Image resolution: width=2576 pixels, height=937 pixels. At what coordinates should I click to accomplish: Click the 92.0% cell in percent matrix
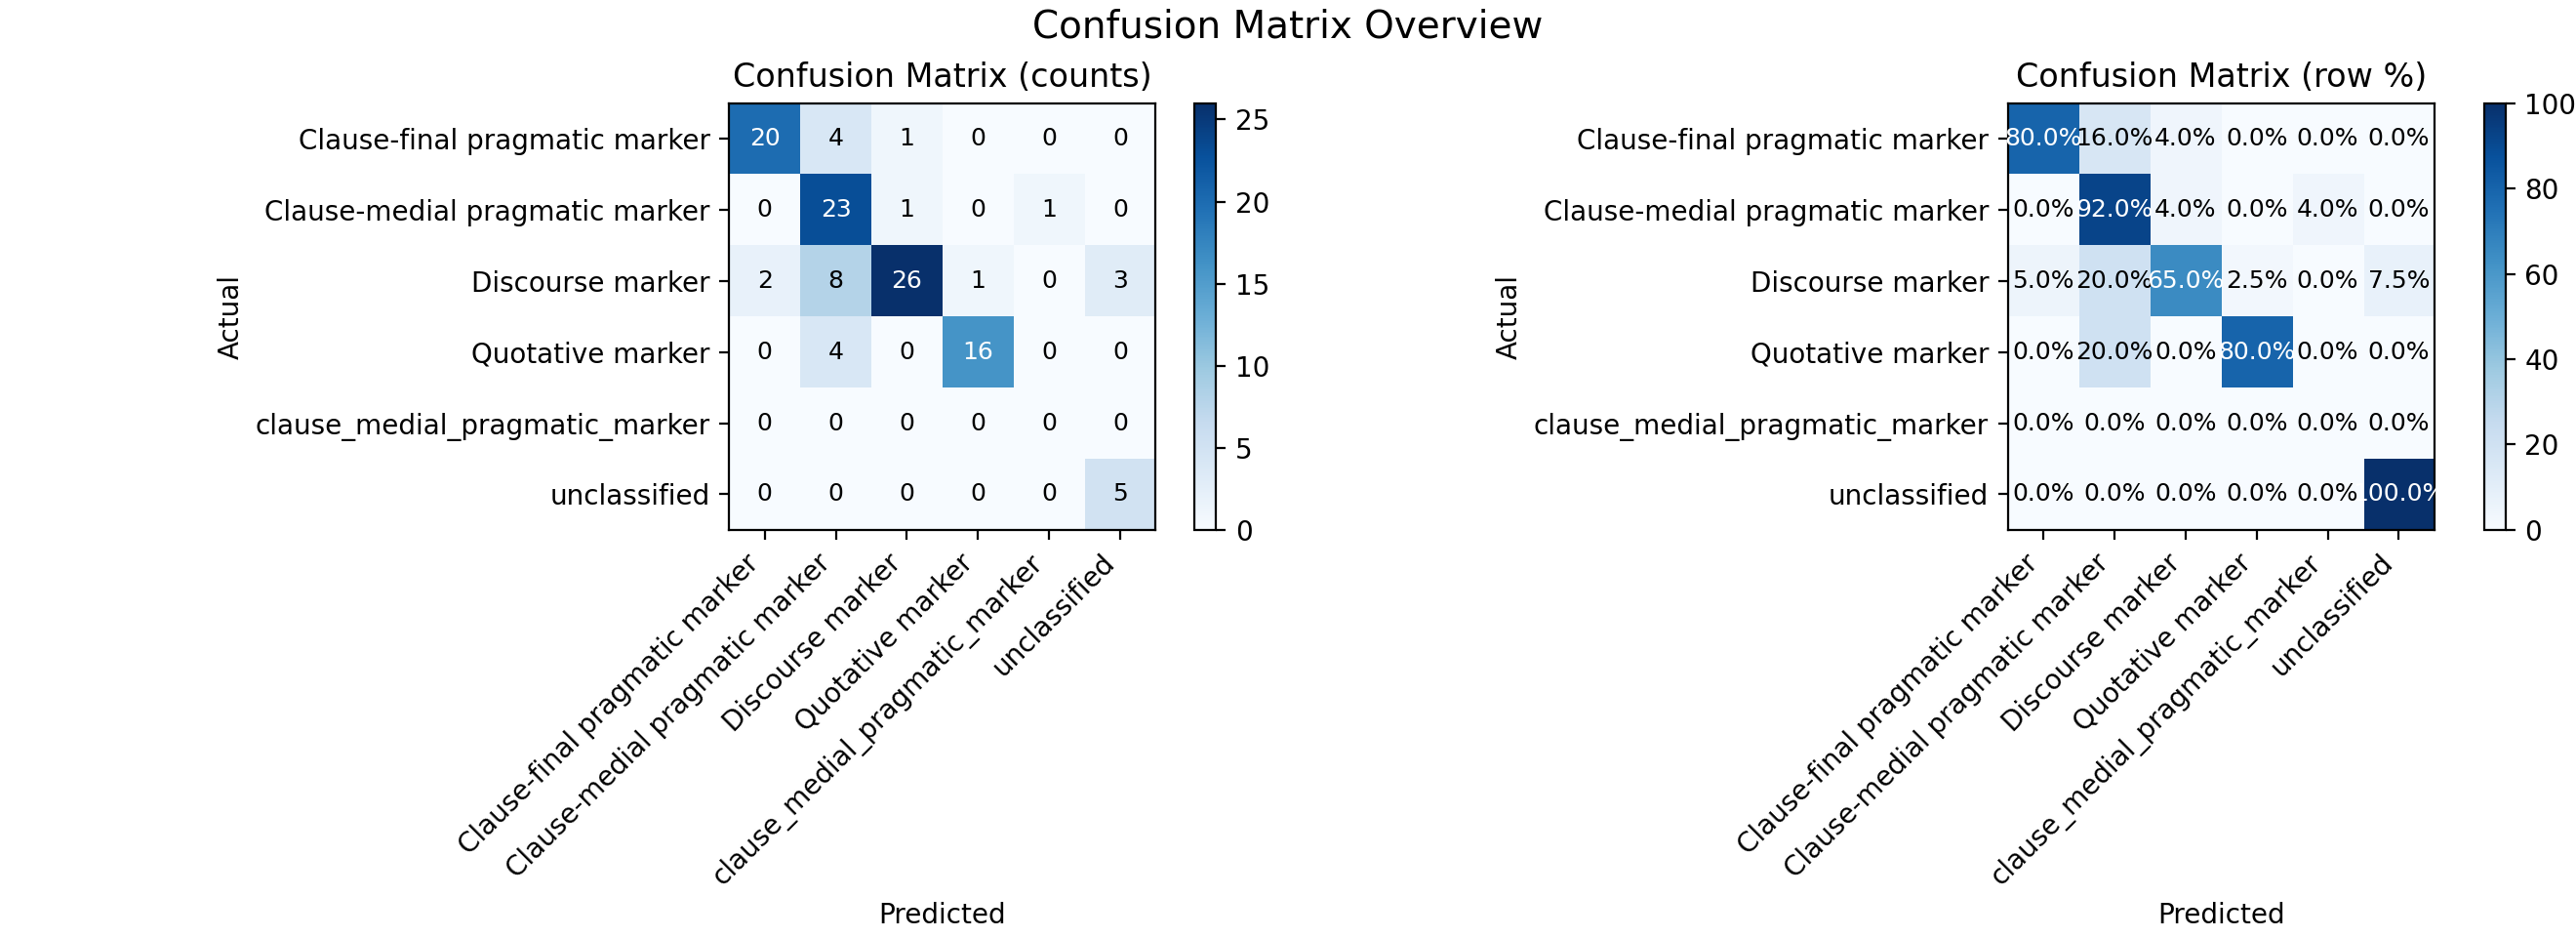pos(2114,210)
